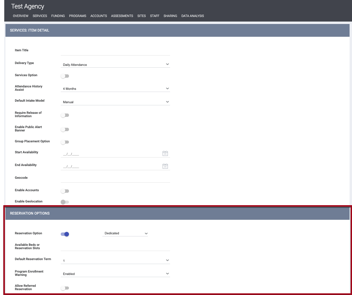
Task: Select the Programs menu item
Action: (x=78, y=16)
